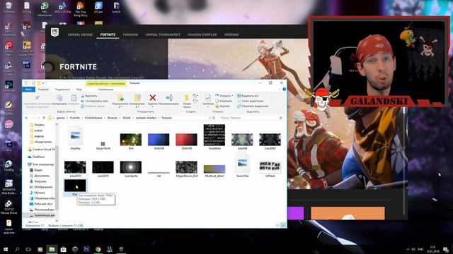Image resolution: width=453 pixels, height=254 pixels.
Task: Click the navigation pane scroll-up arrow
Action: coord(57,124)
